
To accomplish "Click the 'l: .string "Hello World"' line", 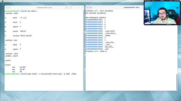I will point(18,36).
